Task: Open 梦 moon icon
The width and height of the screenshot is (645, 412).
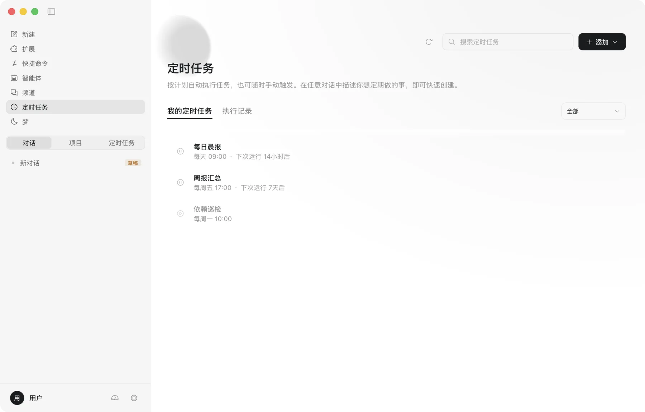Action: (x=14, y=122)
